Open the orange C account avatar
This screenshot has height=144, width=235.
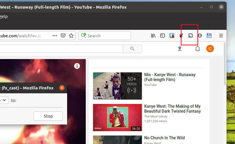click(210, 49)
